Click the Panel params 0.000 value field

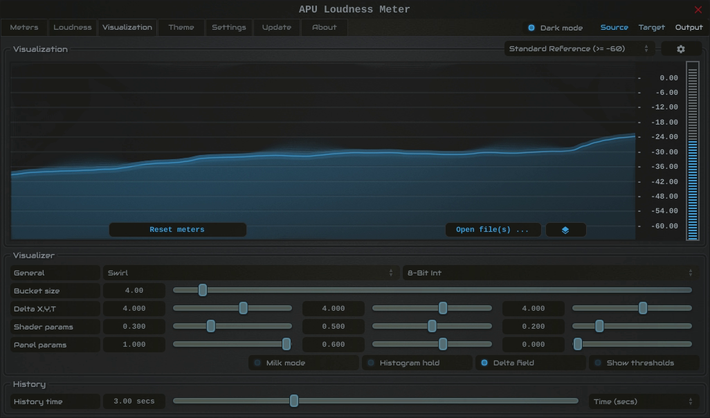[534, 345]
